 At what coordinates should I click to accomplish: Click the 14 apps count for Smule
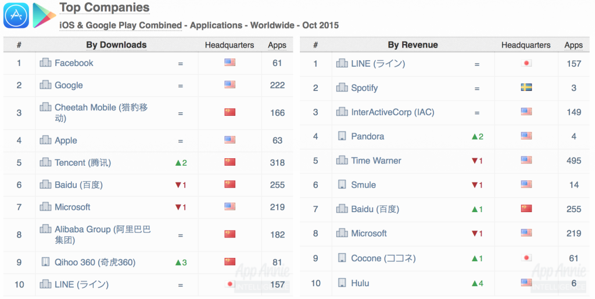point(574,185)
